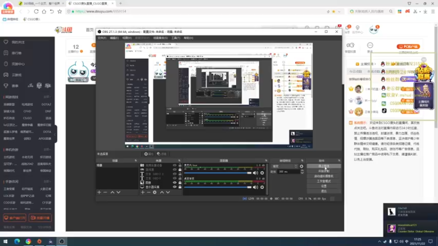Hide the 视频采集设备 source with its eye icon

coord(175,166)
